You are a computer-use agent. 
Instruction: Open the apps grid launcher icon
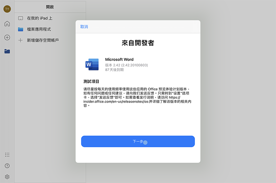click(7, 155)
